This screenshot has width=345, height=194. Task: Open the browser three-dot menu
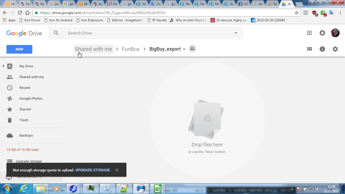(x=340, y=13)
